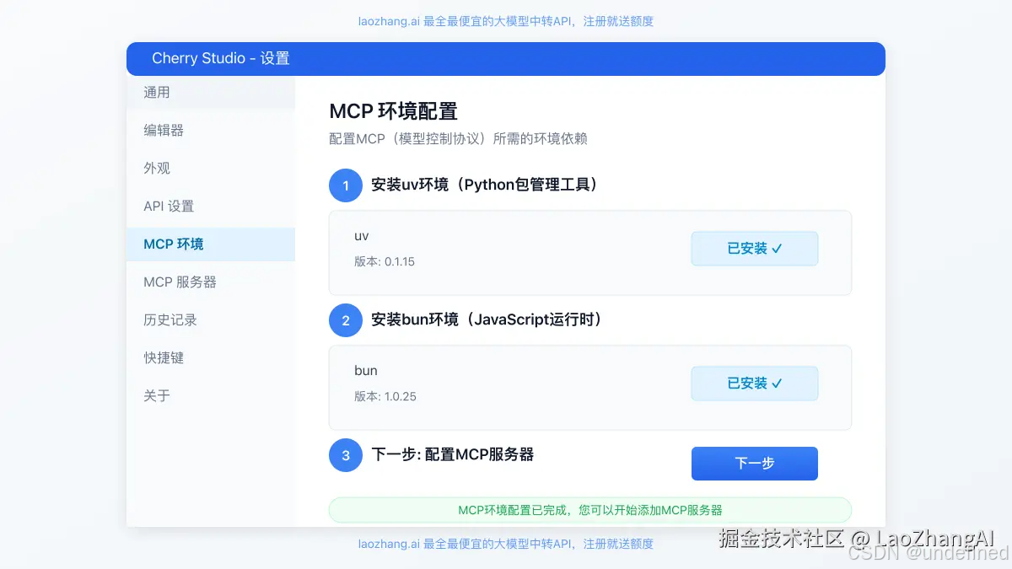The image size is (1012, 569).
Task: Show 历史记录 section
Action: pyautogui.click(x=211, y=320)
